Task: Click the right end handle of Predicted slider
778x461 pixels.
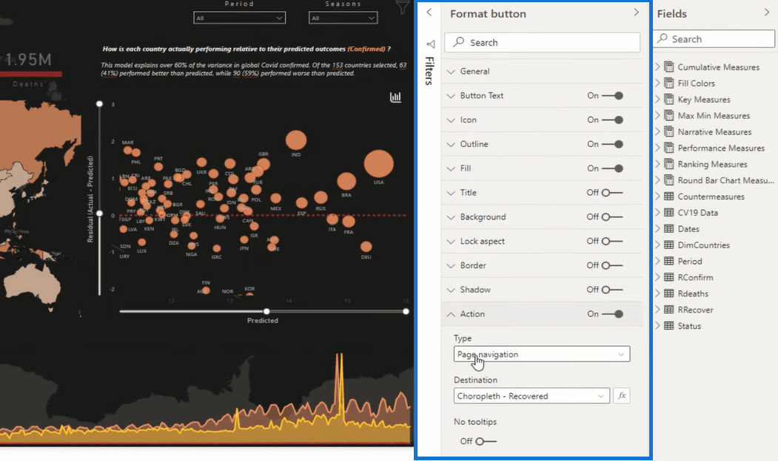Action: pyautogui.click(x=406, y=312)
